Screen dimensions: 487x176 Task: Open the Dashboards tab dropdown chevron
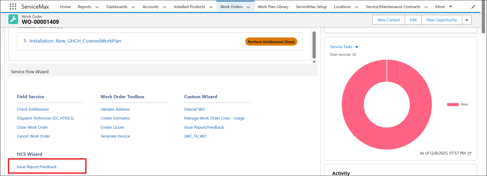point(133,7)
